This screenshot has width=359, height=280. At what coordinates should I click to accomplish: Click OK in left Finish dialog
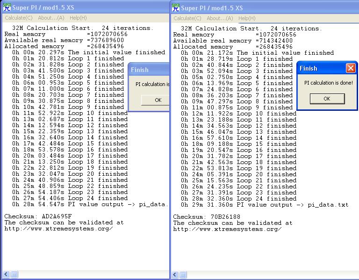point(156,100)
